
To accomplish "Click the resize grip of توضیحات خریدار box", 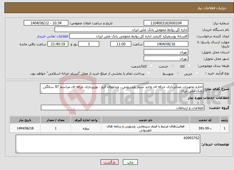I will coord(17,151).
